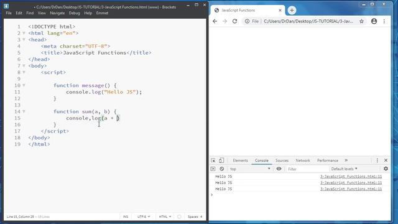
Task: Open source link of third Hello JS log
Action: click(x=351, y=189)
